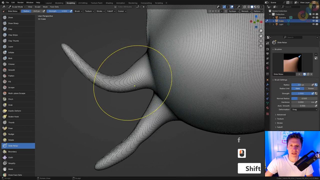Add a new workspace with the plus button
This screenshot has width=320, height=180.
[166, 3]
